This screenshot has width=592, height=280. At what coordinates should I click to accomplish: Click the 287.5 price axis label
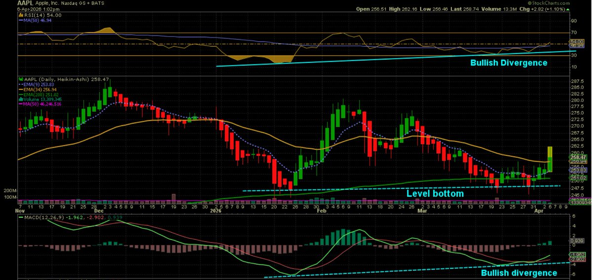[x=577, y=81]
